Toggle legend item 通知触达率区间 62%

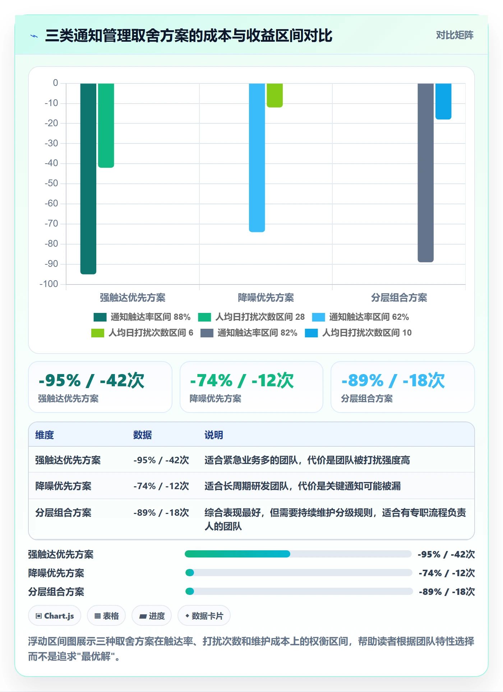pyautogui.click(x=360, y=317)
